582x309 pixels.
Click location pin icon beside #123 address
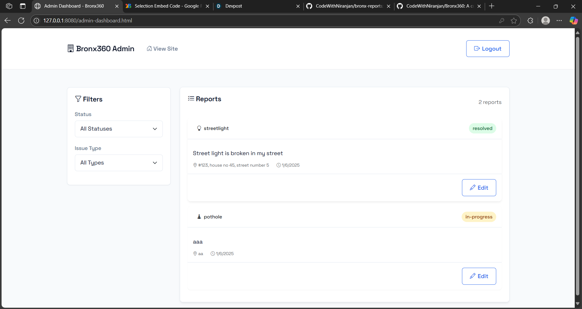click(x=195, y=165)
